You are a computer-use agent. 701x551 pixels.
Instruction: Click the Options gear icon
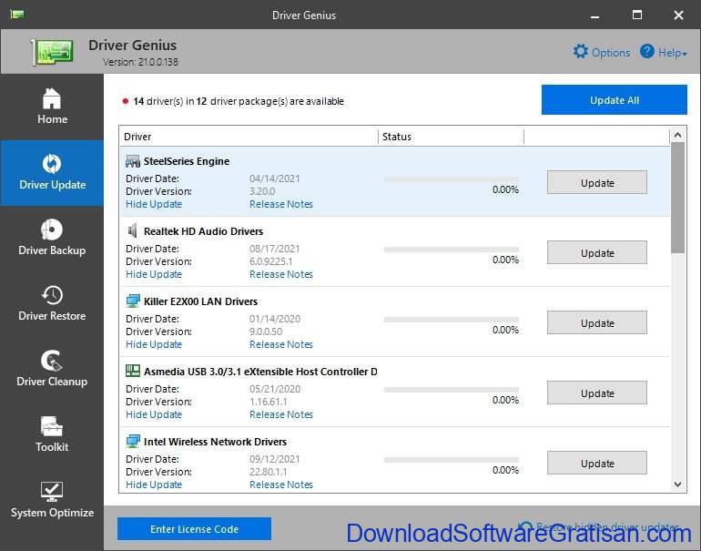[x=581, y=51]
